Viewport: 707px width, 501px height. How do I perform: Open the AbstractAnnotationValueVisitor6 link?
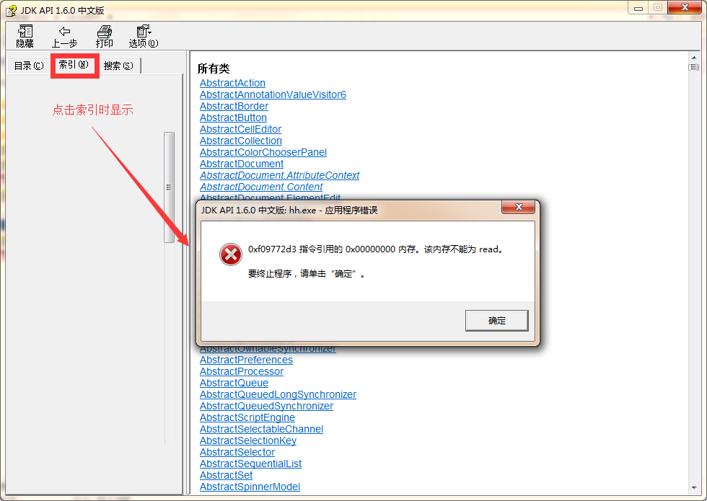(273, 94)
